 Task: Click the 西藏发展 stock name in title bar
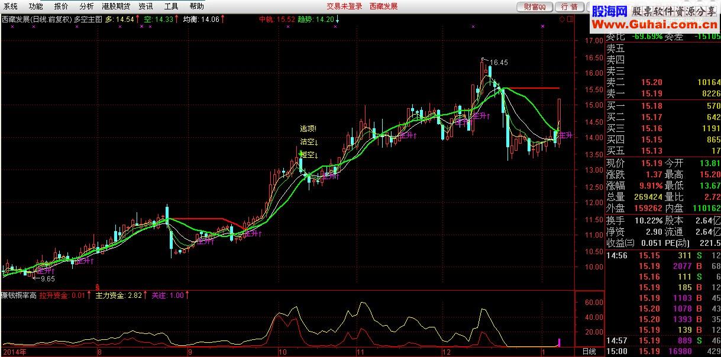pos(383,7)
